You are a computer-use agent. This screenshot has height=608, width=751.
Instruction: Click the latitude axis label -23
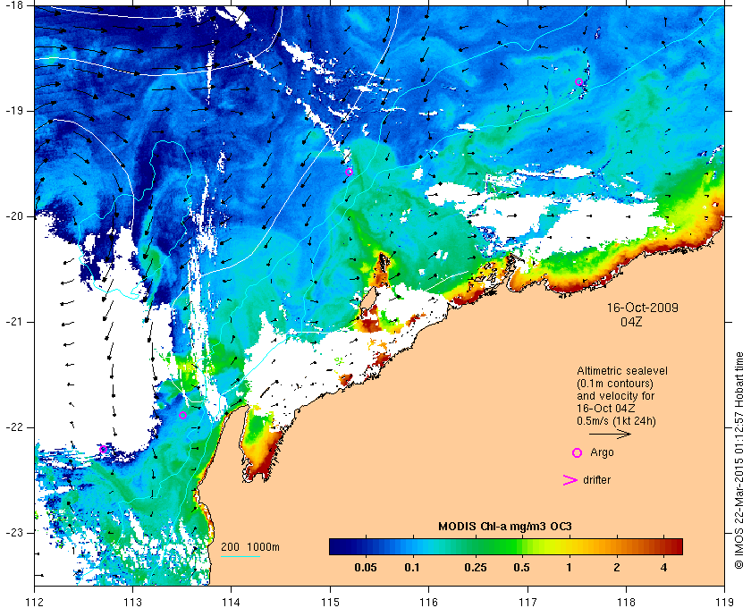coord(14,533)
